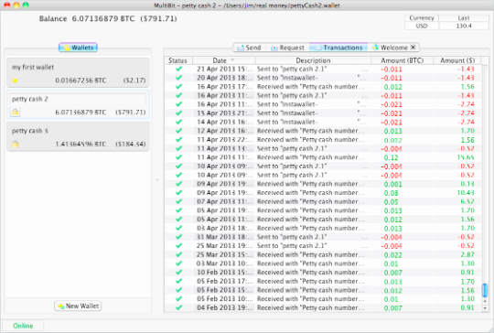Viewport: 494px width, 333px height.
Task: Click the 31 Mar 2013 date cell
Action: (x=225, y=237)
